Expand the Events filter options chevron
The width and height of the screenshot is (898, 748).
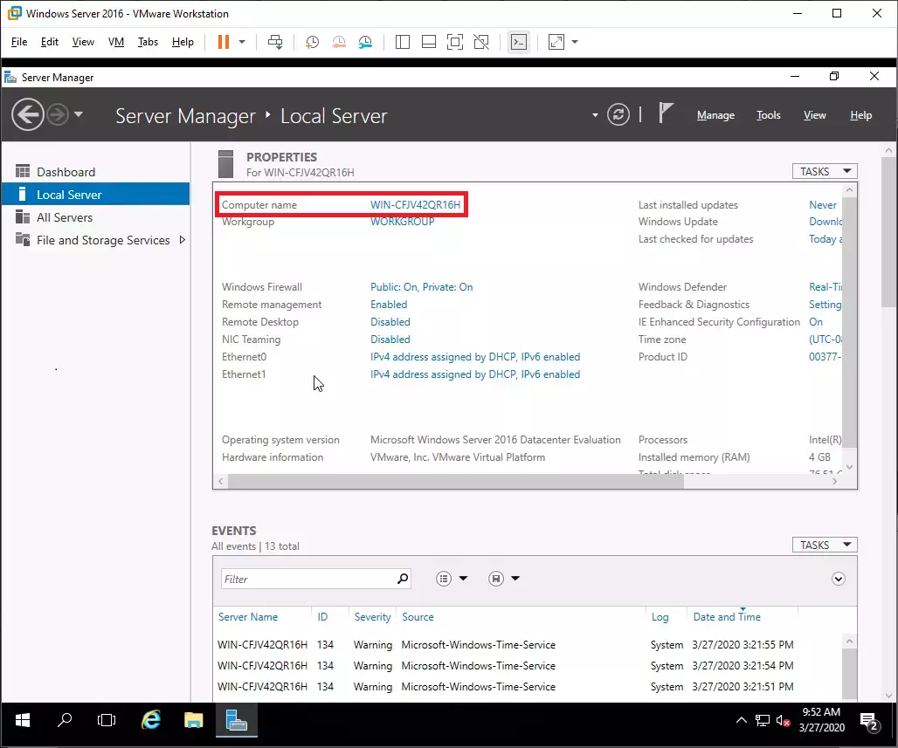(839, 579)
